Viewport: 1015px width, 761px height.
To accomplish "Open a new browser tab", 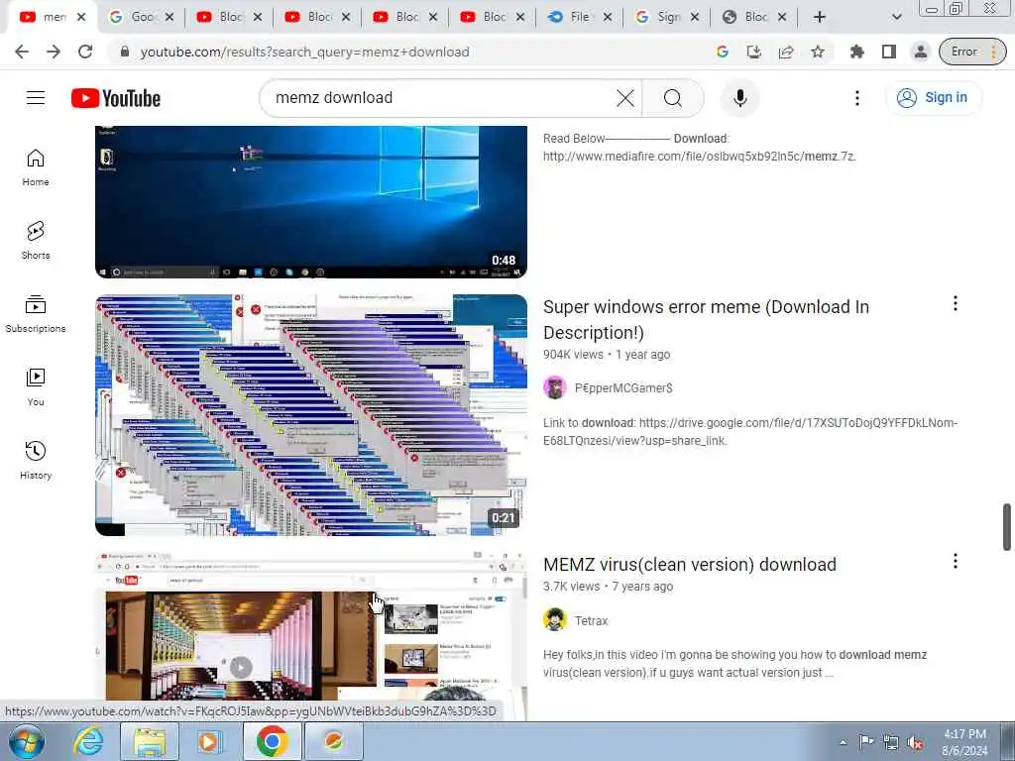I will click(x=820, y=17).
